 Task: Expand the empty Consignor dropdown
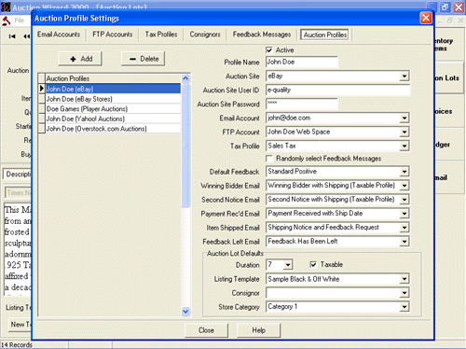(404, 293)
